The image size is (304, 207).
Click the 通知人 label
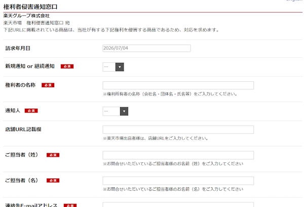pyautogui.click(x=13, y=111)
